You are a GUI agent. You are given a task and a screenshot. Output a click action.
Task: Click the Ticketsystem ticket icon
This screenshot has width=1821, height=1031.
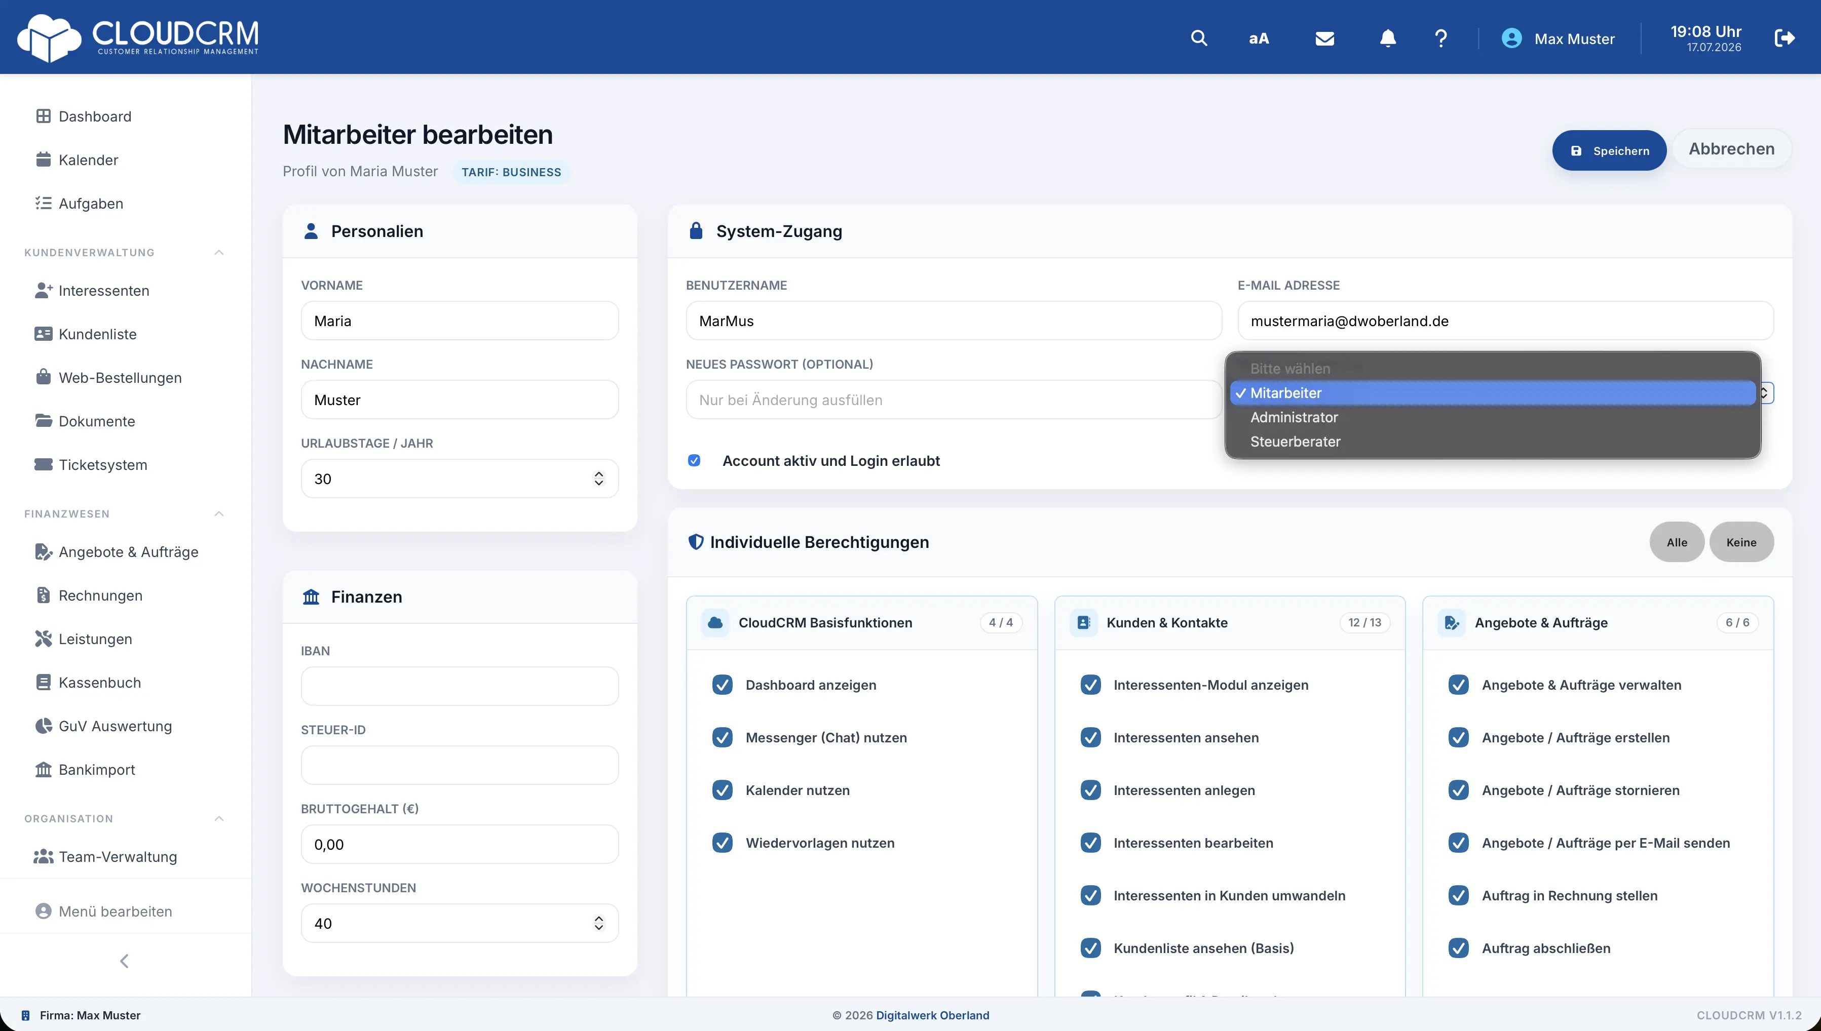click(43, 464)
